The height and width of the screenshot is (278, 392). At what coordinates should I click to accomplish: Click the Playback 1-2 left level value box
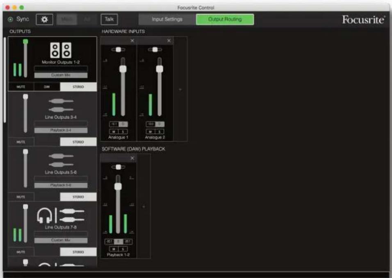pos(109,242)
